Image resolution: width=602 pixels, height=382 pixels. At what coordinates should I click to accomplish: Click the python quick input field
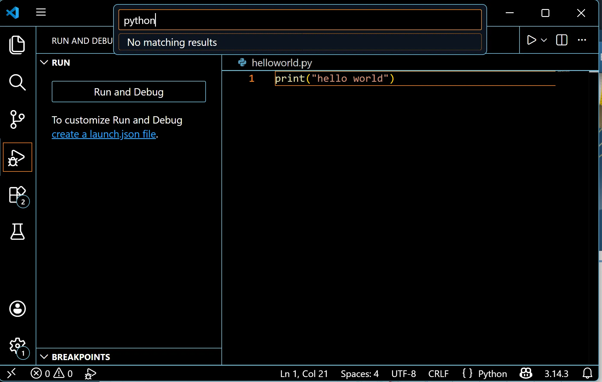click(300, 20)
